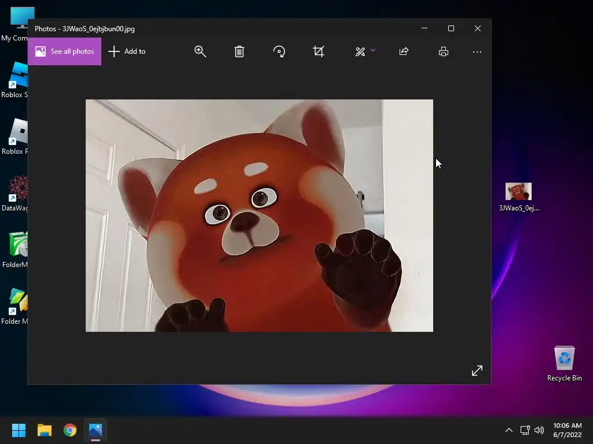
Task: Click the Photos app taskbar icon
Action: 96,430
